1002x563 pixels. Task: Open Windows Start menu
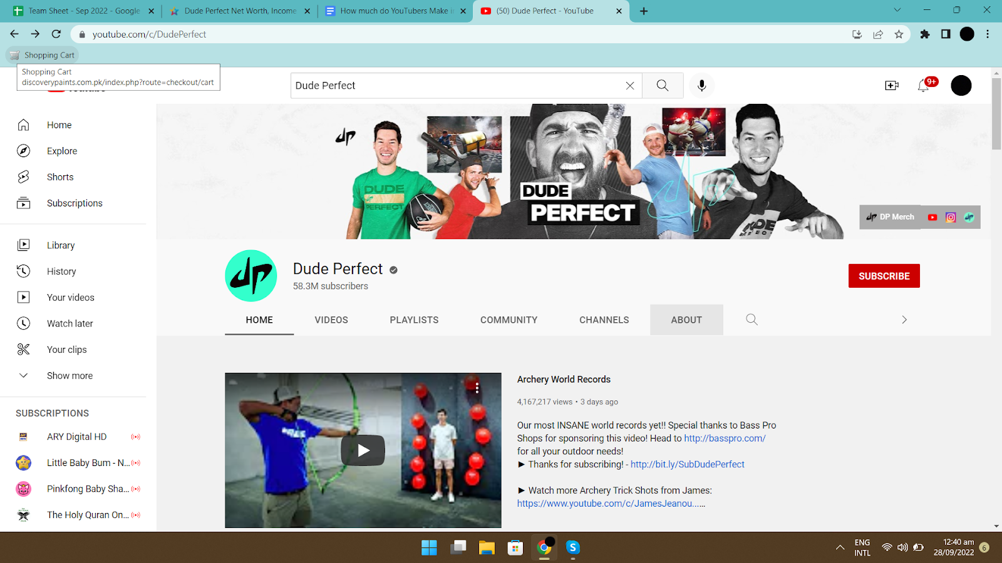coord(429,548)
